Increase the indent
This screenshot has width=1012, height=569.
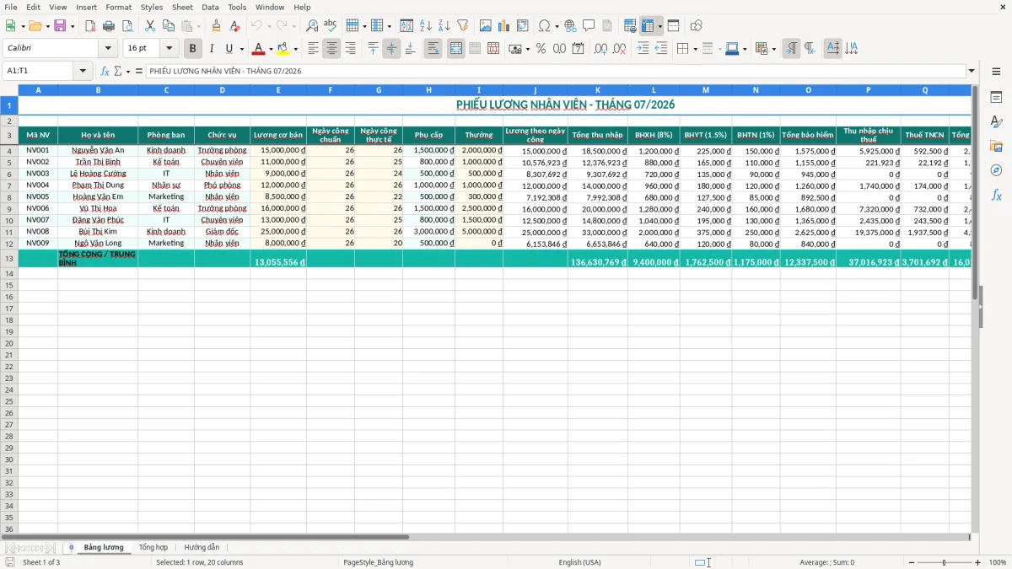click(x=643, y=49)
